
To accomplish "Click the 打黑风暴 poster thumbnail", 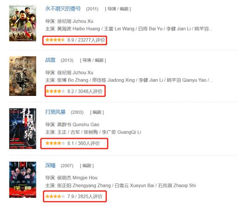I will point(23,128).
